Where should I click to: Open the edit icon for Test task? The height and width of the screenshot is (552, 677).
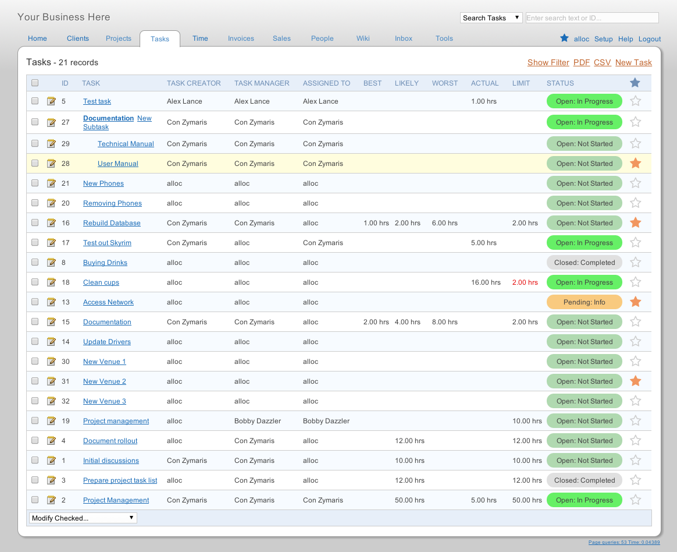51,101
